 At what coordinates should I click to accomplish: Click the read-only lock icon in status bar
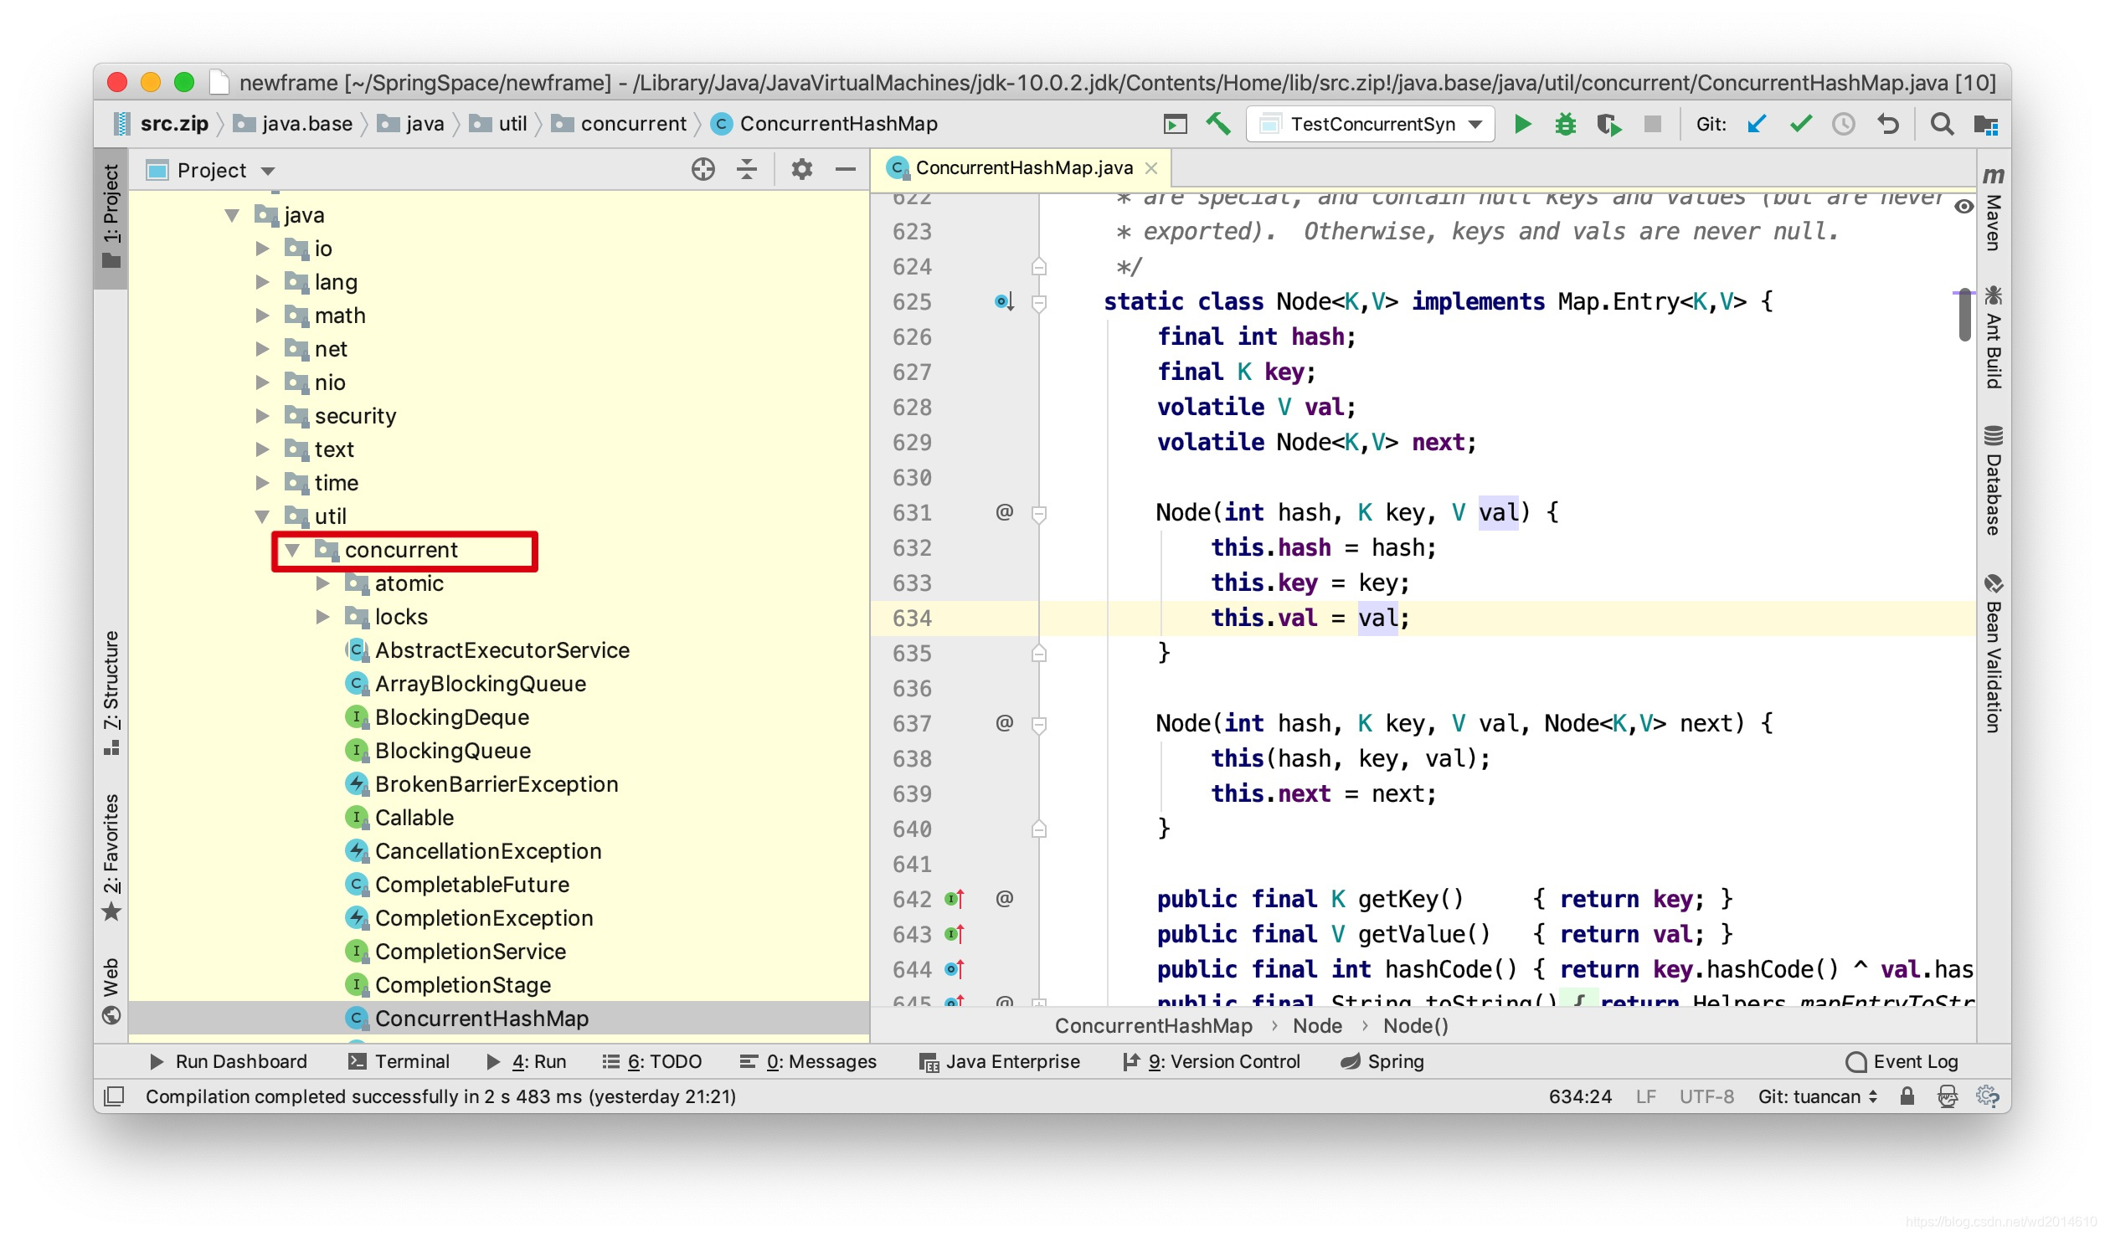pos(1907,1096)
